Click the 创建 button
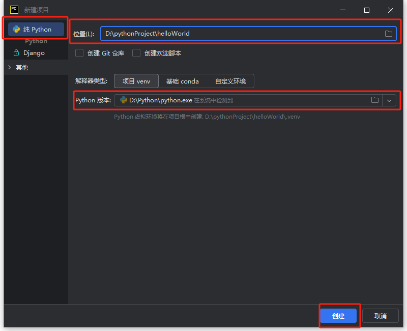 338,316
